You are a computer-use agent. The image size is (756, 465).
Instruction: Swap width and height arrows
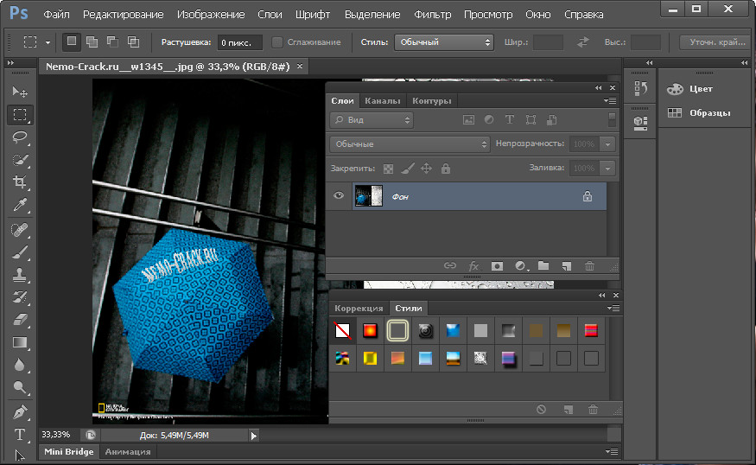click(583, 42)
